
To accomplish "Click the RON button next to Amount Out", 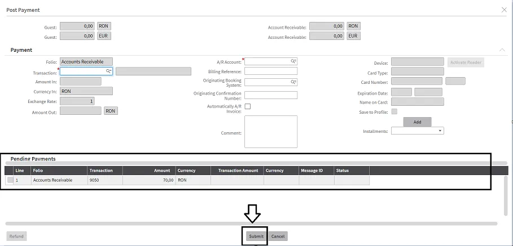I will [111, 111].
